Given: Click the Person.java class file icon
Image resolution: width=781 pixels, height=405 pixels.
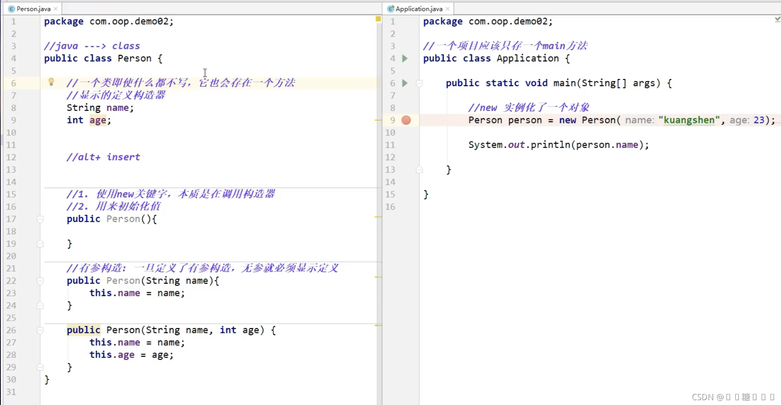Looking at the screenshot, I should [x=11, y=9].
